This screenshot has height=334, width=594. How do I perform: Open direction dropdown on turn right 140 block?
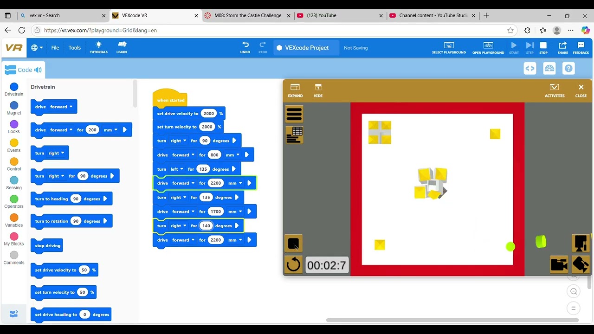point(178,226)
